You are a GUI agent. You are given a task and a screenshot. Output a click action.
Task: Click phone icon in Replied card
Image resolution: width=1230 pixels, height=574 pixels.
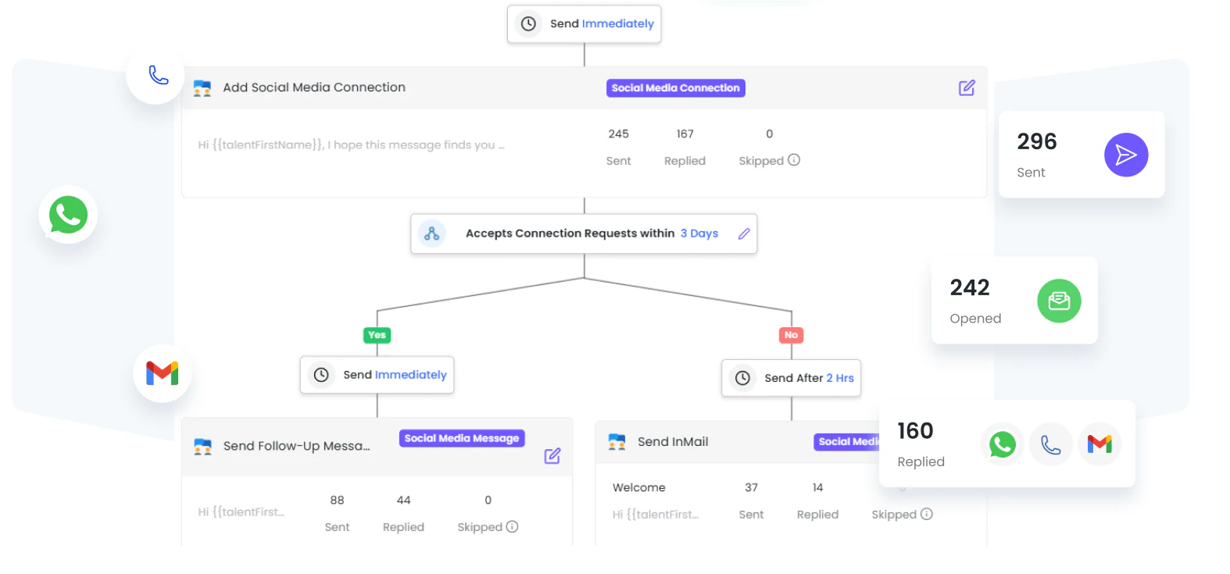coord(1050,444)
